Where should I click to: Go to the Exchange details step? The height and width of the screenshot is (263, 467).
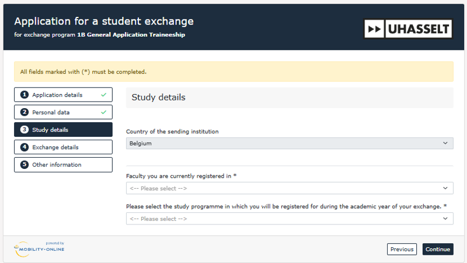55,147
